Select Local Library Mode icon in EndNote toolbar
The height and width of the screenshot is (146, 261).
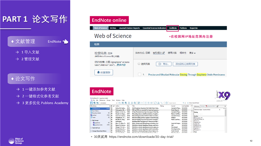[91, 103]
